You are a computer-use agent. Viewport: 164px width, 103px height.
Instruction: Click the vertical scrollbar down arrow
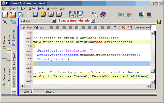[x=152, y=82]
